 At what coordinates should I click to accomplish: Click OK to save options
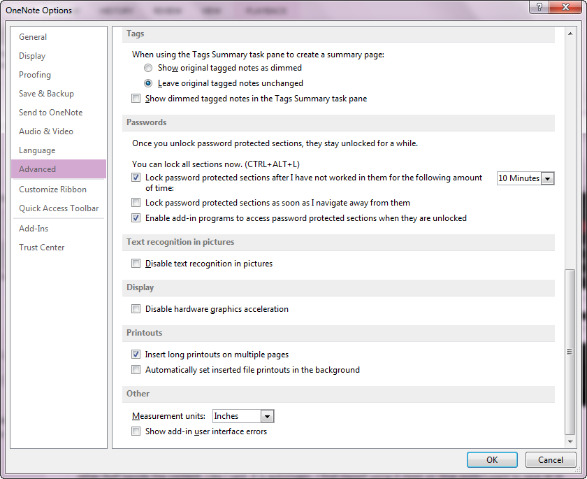click(492, 460)
